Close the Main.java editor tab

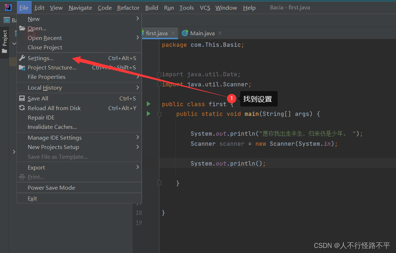pyautogui.click(x=220, y=33)
